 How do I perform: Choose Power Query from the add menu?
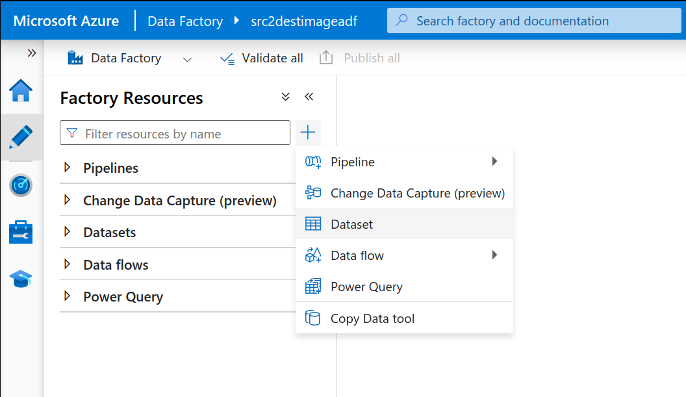coord(404,287)
